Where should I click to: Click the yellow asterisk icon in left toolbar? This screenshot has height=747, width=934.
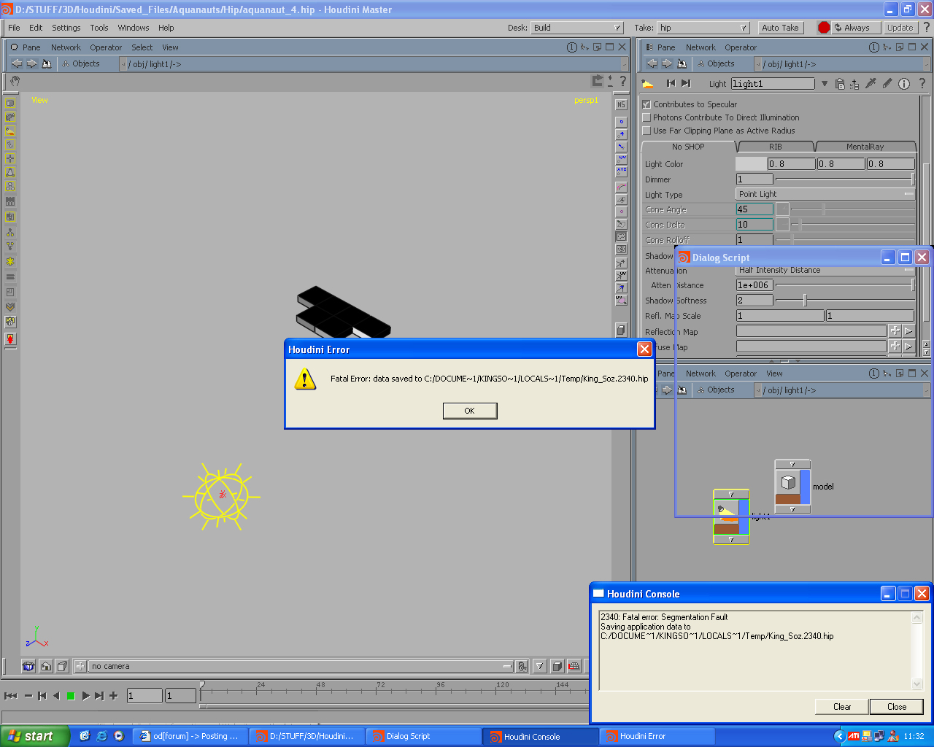[10, 261]
